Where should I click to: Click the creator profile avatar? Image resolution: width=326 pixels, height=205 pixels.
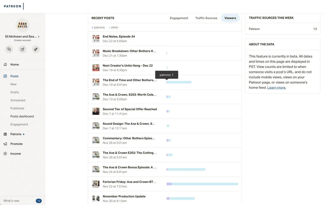23,25
